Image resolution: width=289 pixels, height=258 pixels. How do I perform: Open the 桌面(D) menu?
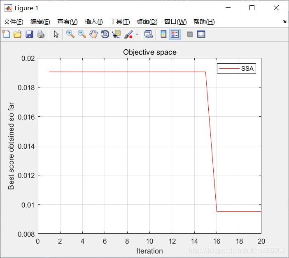click(x=147, y=22)
